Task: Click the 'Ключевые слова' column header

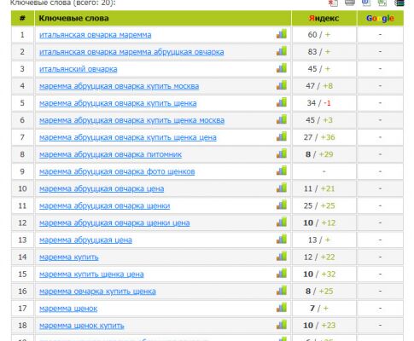Action: [163, 18]
